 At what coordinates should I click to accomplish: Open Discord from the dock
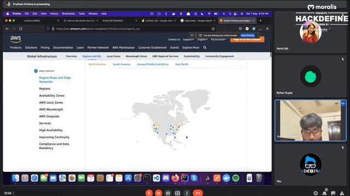click(166, 178)
